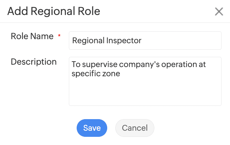Place cursor on the word Inspector

124,41
